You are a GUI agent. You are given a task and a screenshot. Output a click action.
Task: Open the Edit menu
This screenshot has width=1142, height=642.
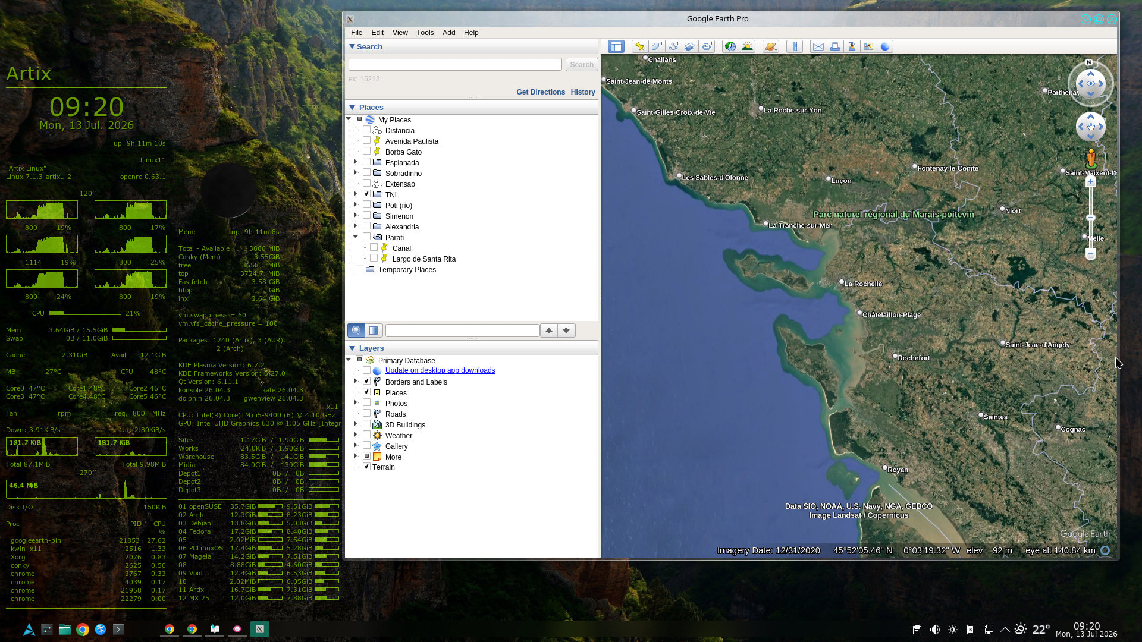(x=377, y=33)
